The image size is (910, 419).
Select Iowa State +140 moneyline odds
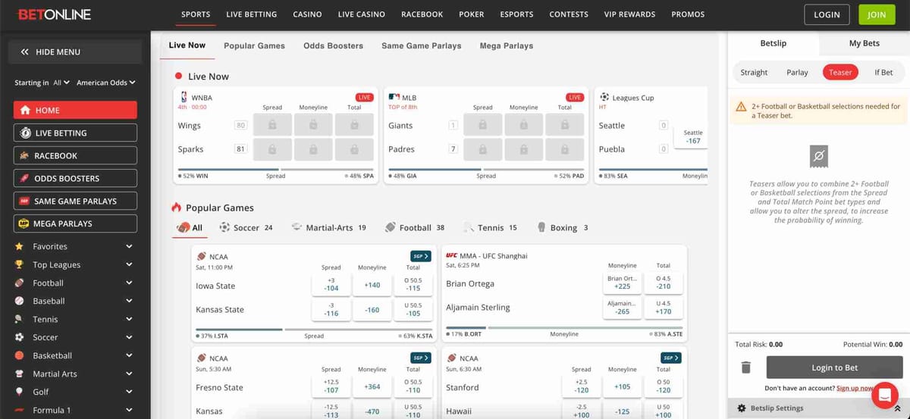tap(372, 286)
